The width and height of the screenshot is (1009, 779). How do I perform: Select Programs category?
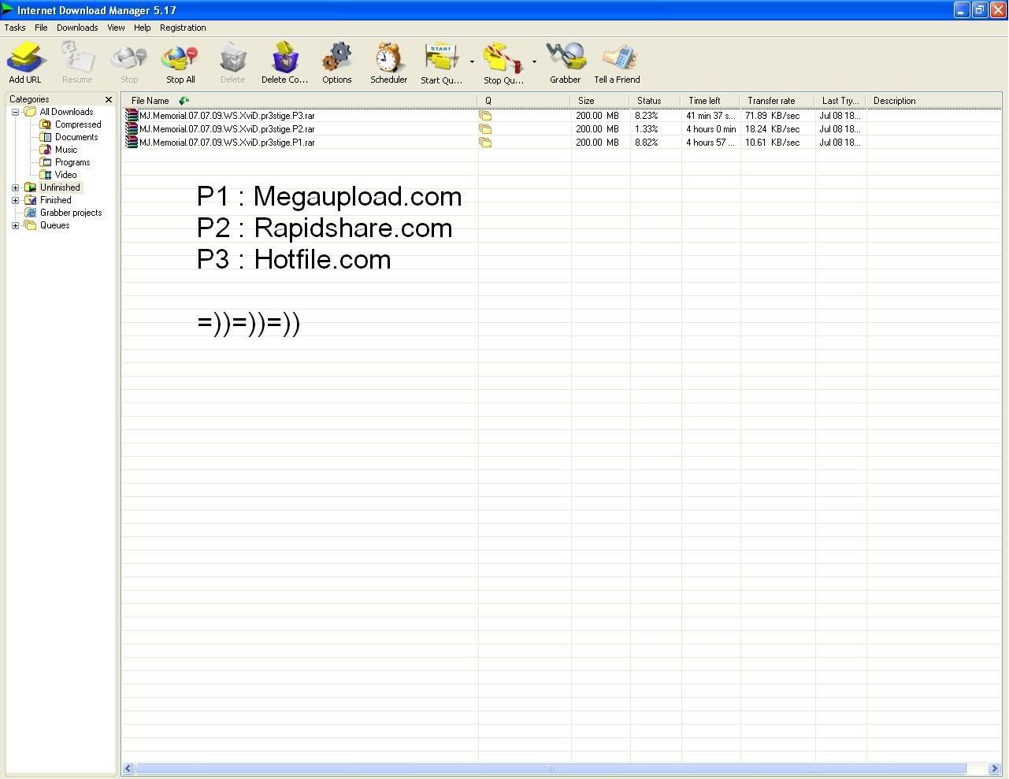pyautogui.click(x=72, y=162)
